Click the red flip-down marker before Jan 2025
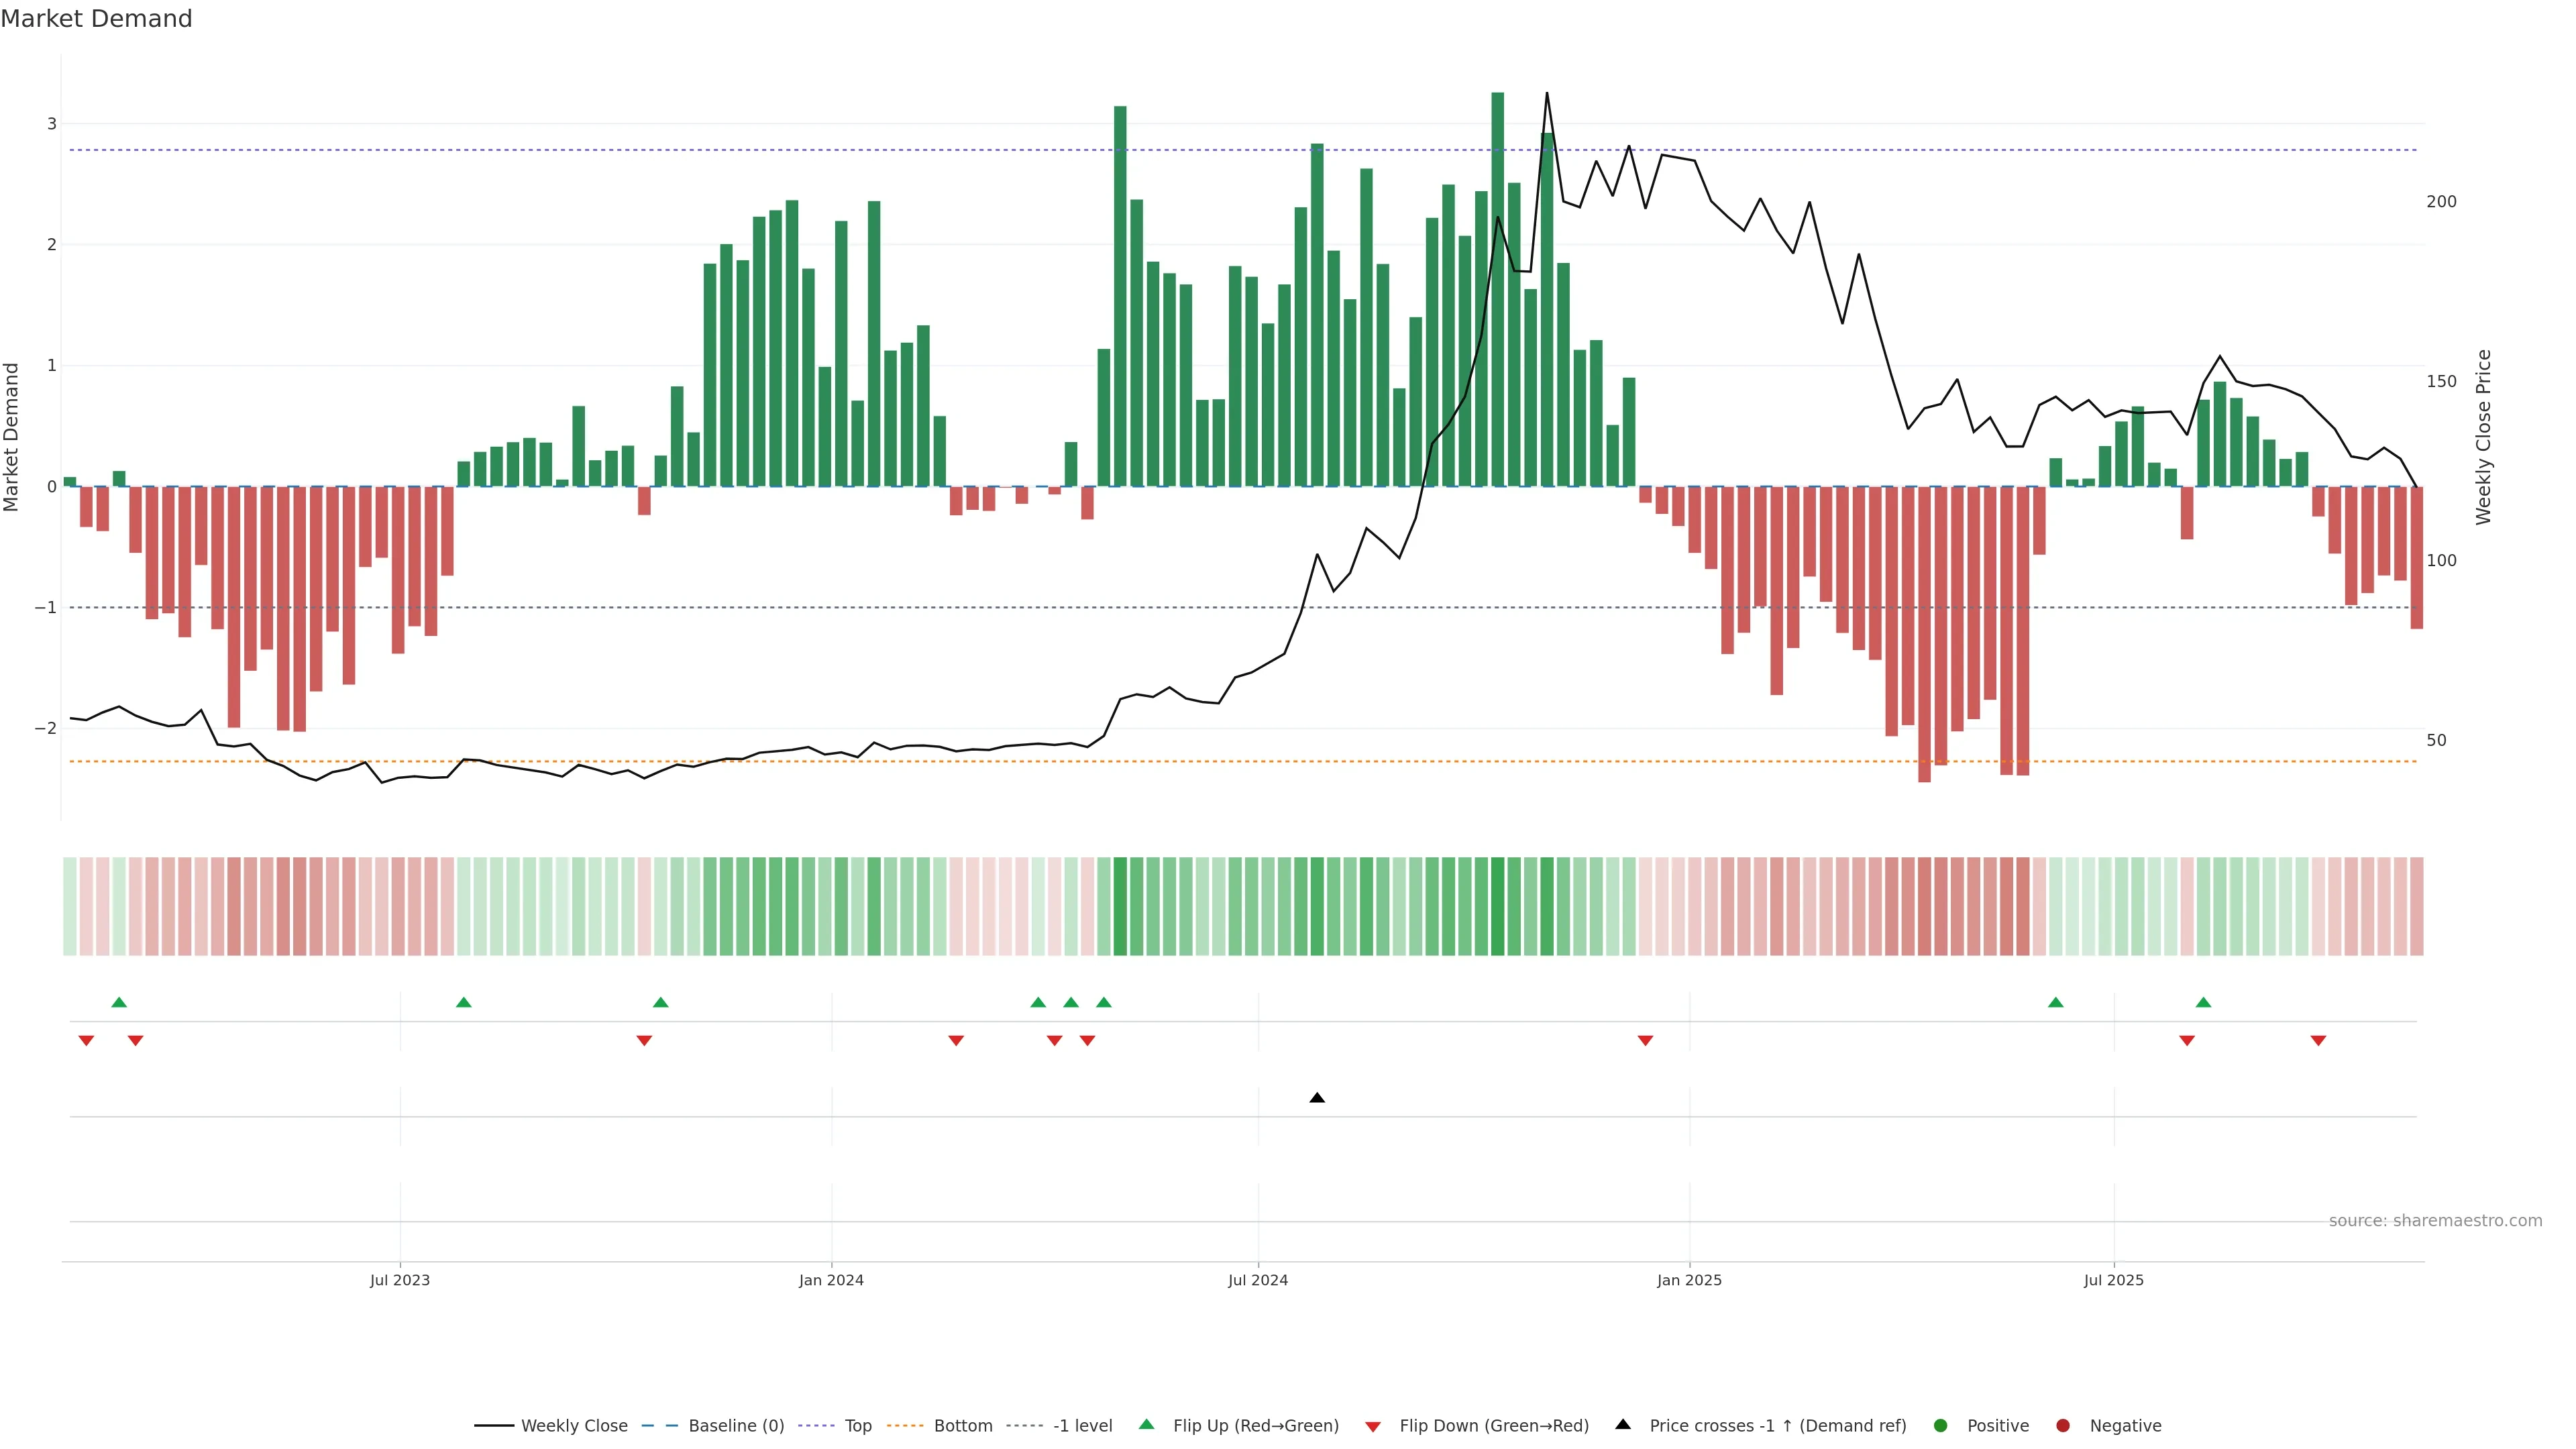Viewport: 2576px width, 1449px height. [x=1645, y=1041]
